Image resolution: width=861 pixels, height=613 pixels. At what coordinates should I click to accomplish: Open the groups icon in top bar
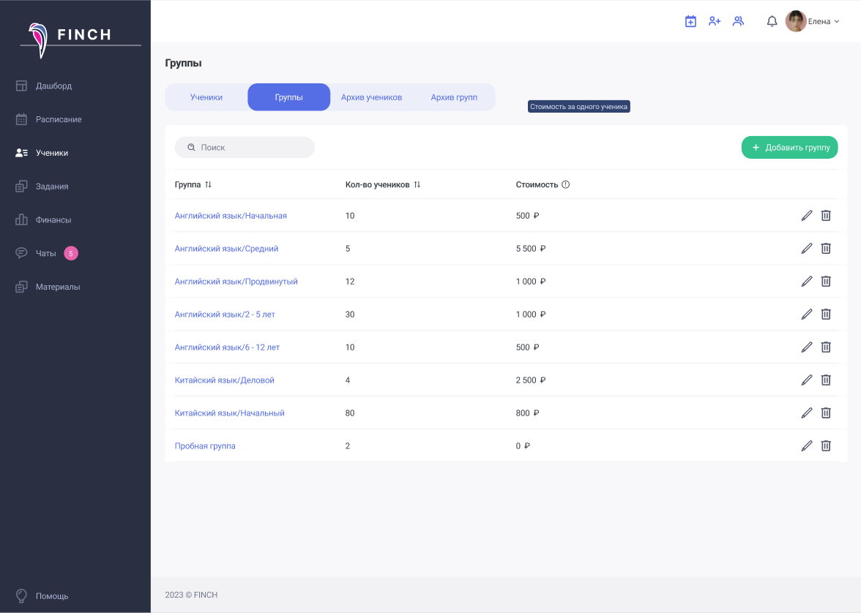[738, 21]
